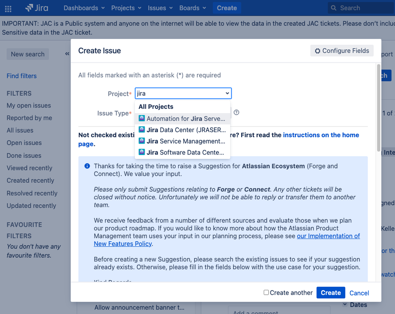Collapse the Dates section expander
Screen dimensions: 395x314
coord(345,305)
